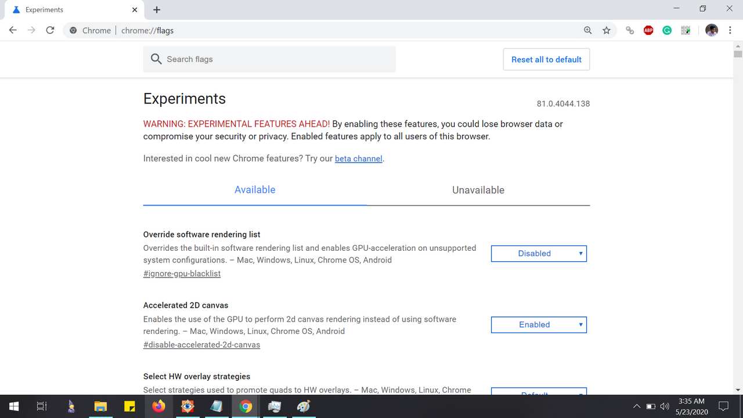Switch to Firefox on the taskbar
This screenshot has height=418, width=743.
pyautogui.click(x=158, y=406)
